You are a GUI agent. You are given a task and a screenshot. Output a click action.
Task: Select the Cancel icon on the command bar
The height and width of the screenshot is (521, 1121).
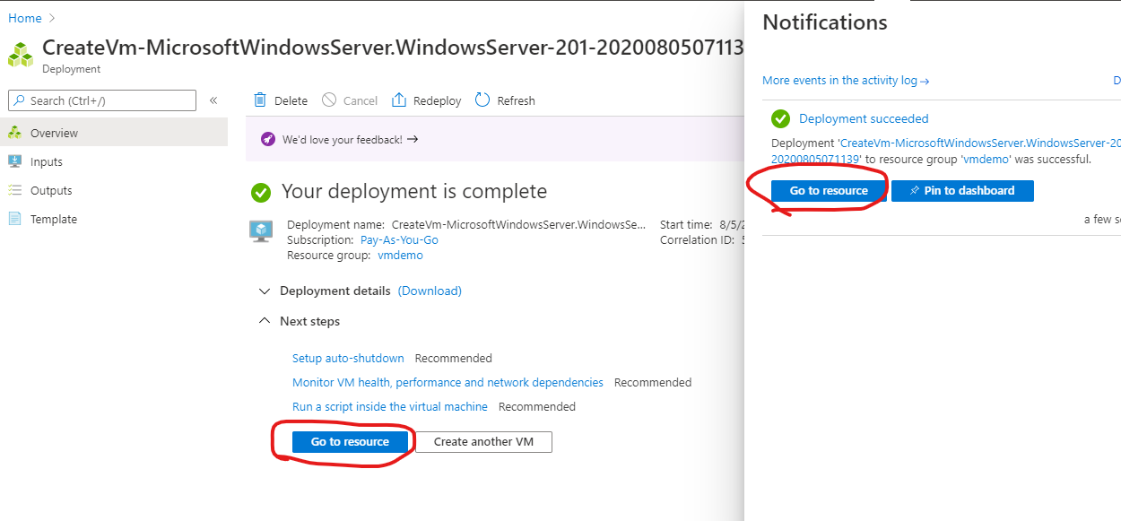point(326,100)
